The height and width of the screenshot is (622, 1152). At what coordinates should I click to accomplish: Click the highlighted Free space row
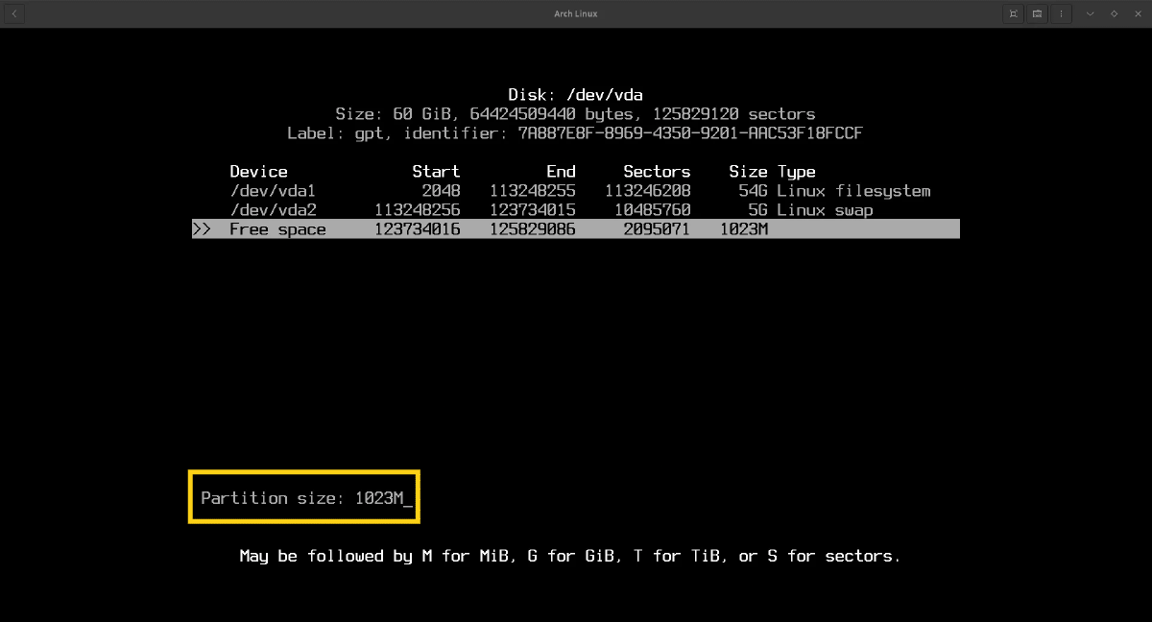coord(575,229)
